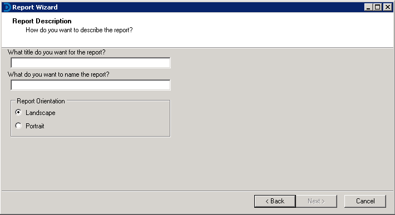Minimize the Report Wizard window

[x=368, y=7]
